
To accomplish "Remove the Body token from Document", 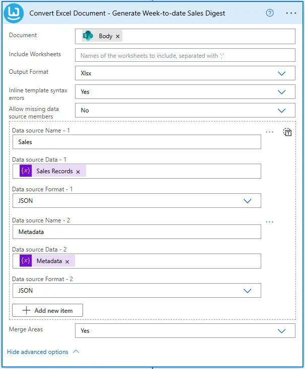I will (118, 37).
